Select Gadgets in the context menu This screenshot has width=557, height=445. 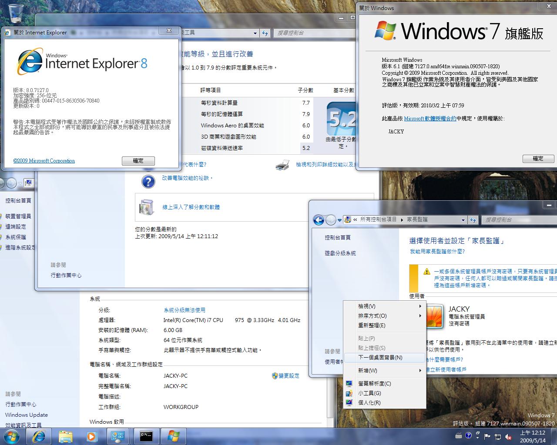pos(385,393)
